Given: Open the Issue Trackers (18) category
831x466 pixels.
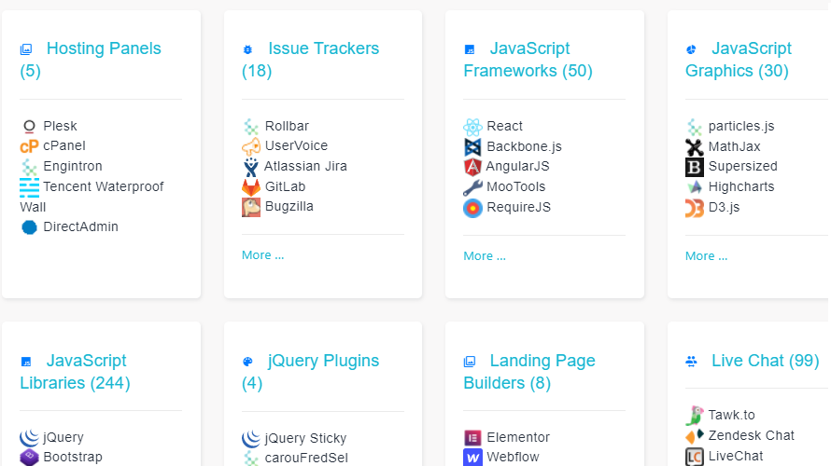Looking at the screenshot, I should (x=311, y=60).
